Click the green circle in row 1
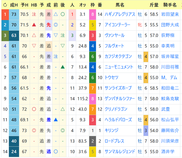Screen dimensions: 182x158 tap(63, 14)
